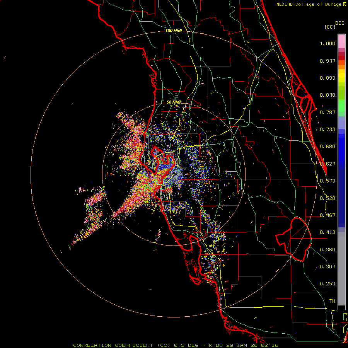
Task: Pick the gray segment of the color bar
Action: coord(341,269)
